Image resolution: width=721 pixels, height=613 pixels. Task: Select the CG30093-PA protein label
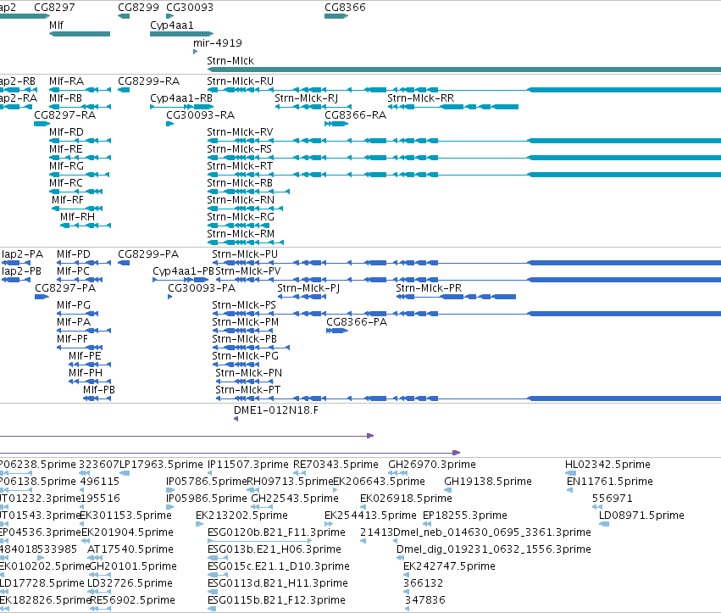point(202,288)
